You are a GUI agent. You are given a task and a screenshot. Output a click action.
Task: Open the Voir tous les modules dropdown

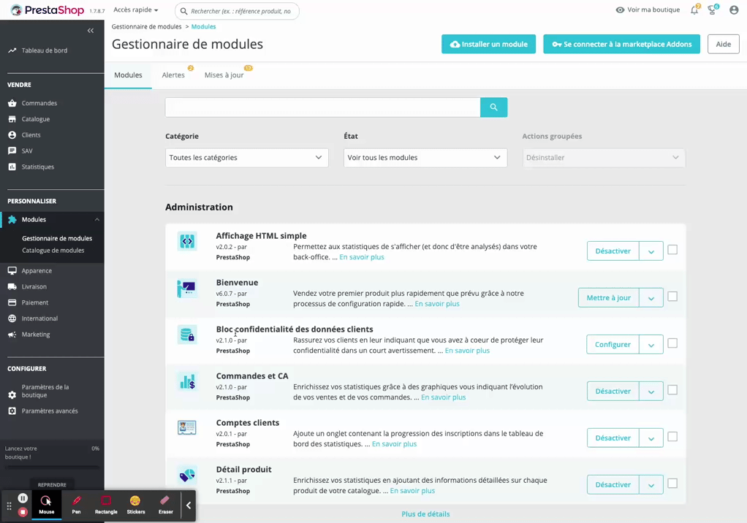(425, 158)
